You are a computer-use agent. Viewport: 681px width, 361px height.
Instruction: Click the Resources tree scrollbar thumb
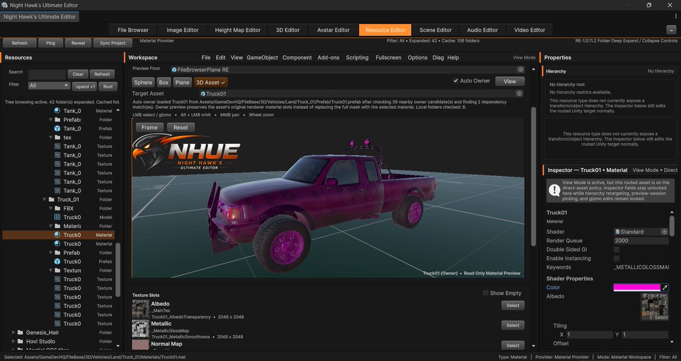(x=118, y=270)
